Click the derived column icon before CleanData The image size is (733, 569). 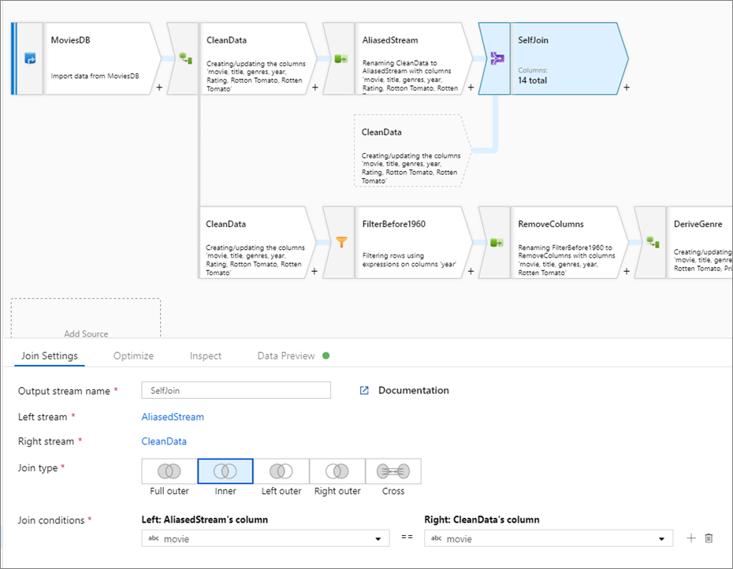click(185, 58)
